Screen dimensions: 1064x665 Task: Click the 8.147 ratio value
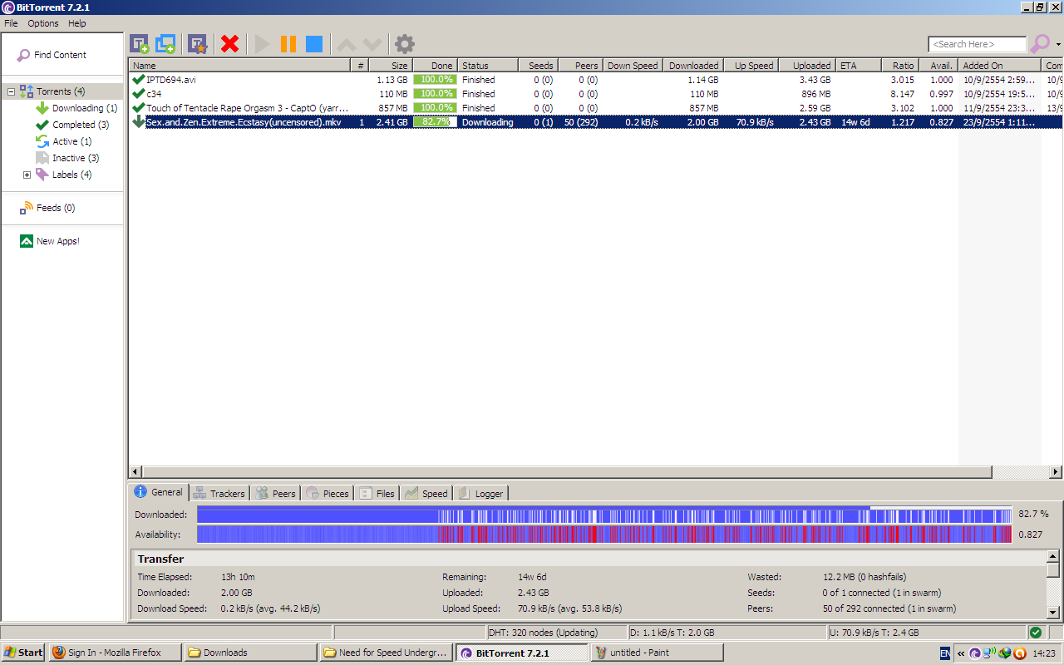903,94
